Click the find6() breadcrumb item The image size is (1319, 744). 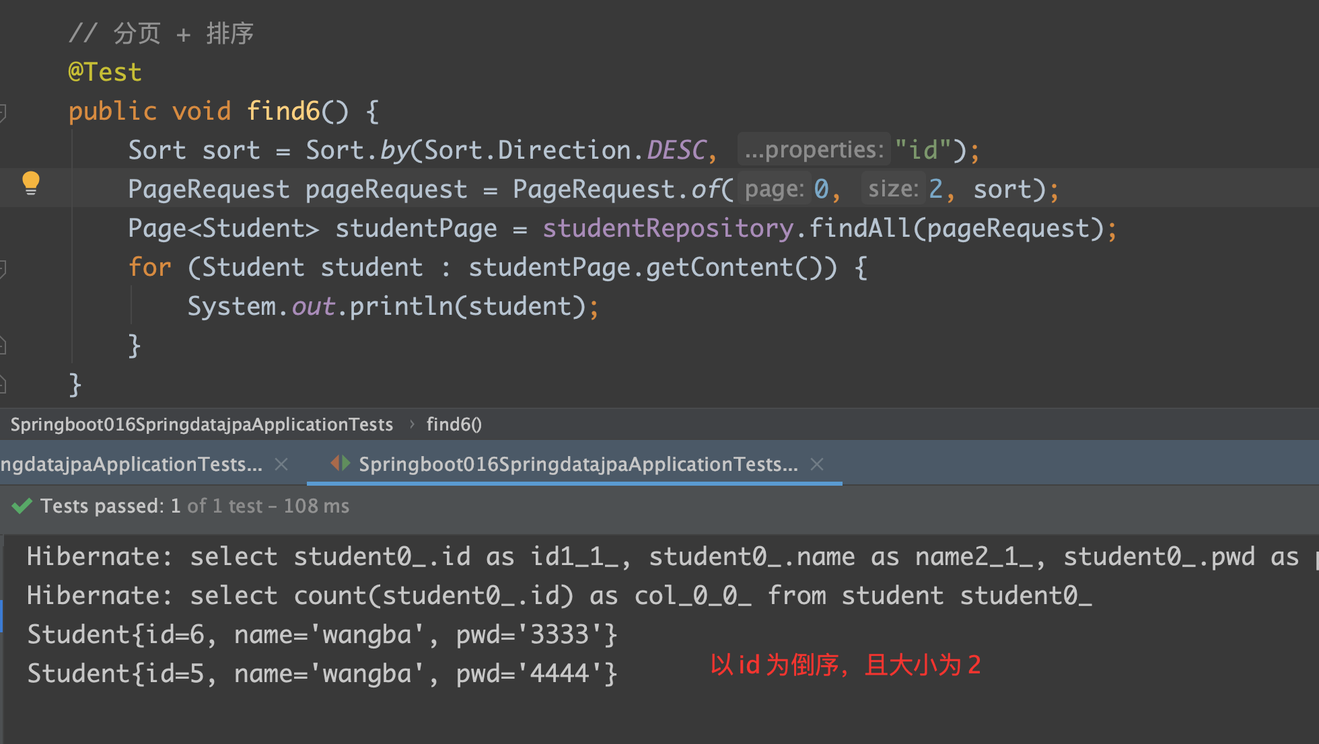[x=454, y=424]
